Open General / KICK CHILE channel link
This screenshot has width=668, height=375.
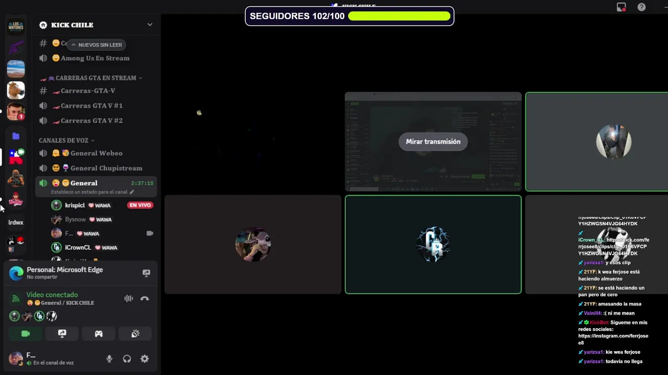60,303
